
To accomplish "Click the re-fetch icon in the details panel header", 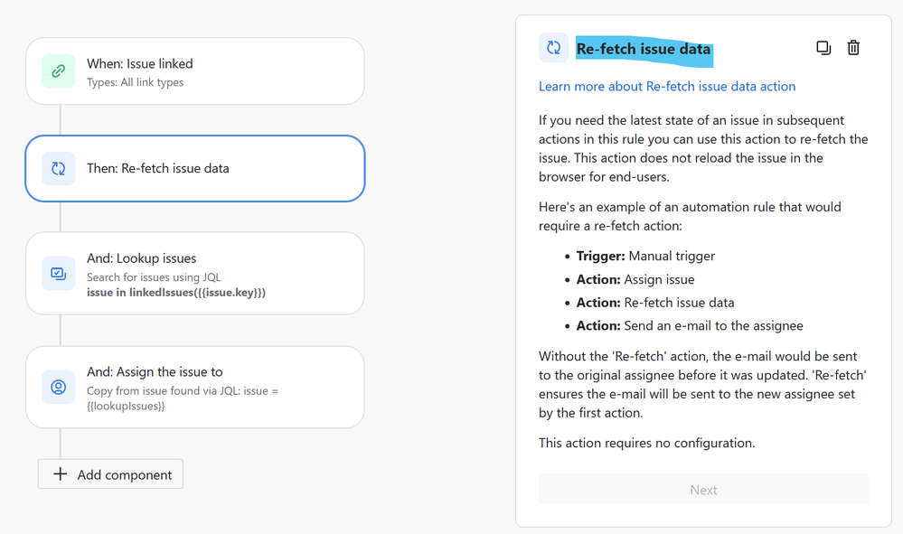I will coord(553,48).
